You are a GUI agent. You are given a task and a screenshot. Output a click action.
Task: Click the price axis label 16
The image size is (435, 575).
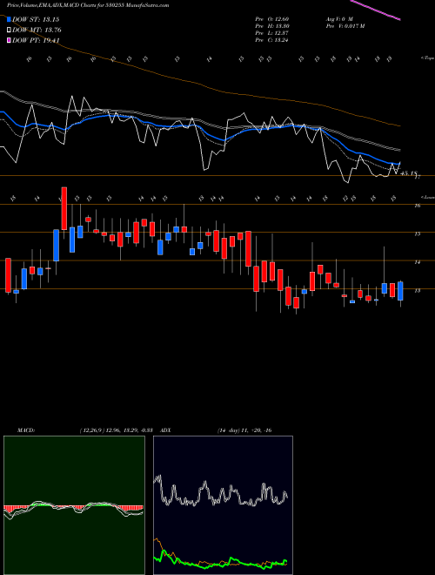(x=417, y=206)
